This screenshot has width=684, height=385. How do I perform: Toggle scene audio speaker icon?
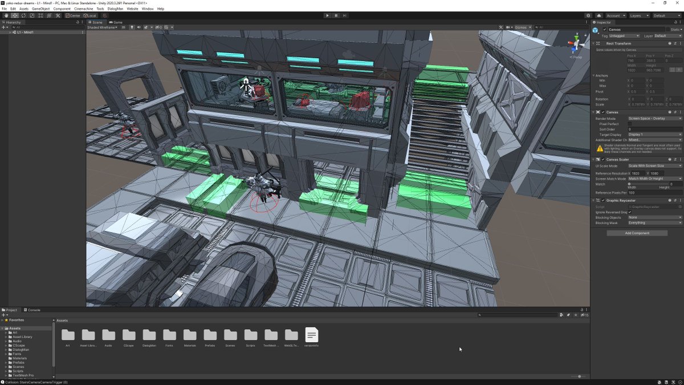pyautogui.click(x=139, y=27)
